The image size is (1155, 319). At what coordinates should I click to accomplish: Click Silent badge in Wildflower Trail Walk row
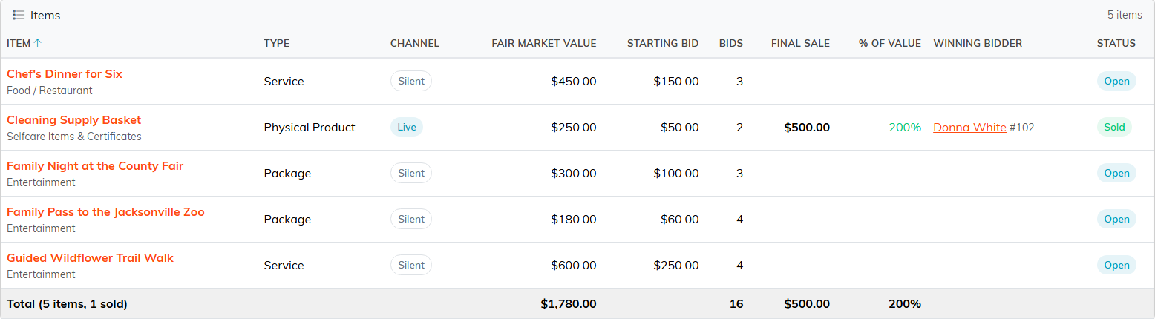click(411, 265)
